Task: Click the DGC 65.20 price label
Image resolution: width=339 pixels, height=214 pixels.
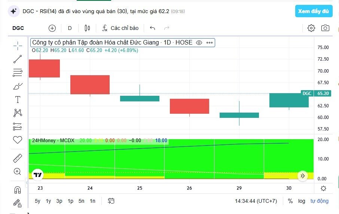Action: [316, 94]
